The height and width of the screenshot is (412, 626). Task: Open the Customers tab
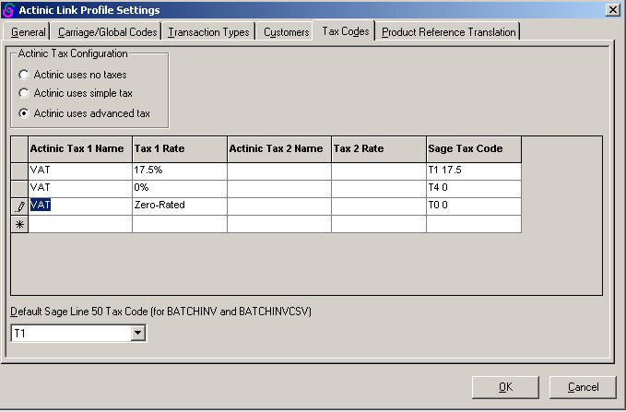coord(286,32)
